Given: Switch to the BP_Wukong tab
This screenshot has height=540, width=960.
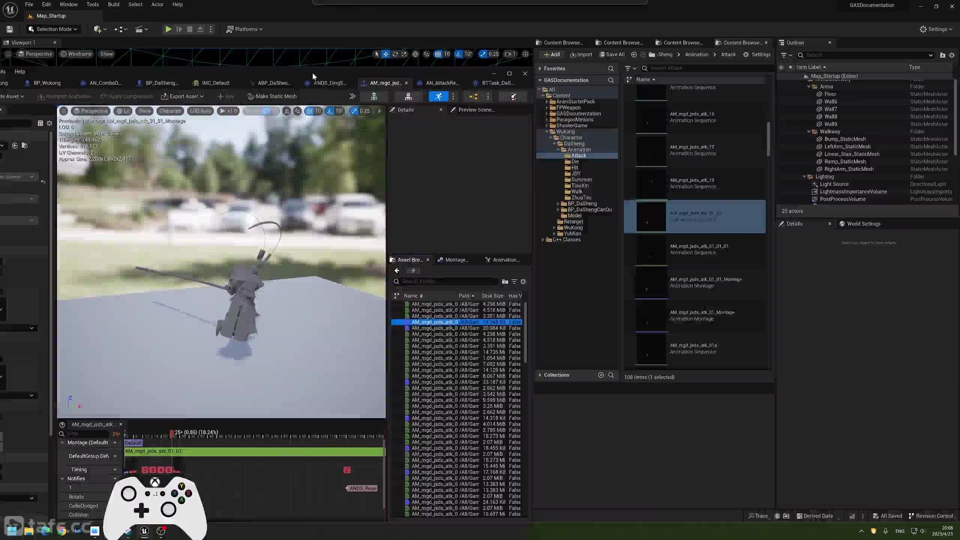Looking at the screenshot, I should tap(43, 83).
